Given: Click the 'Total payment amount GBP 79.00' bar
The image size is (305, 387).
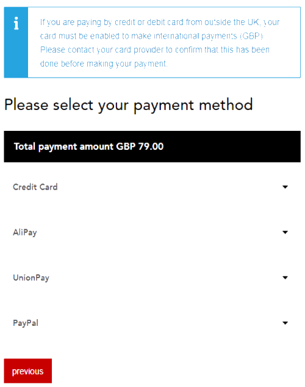Looking at the screenshot, I should [152, 147].
